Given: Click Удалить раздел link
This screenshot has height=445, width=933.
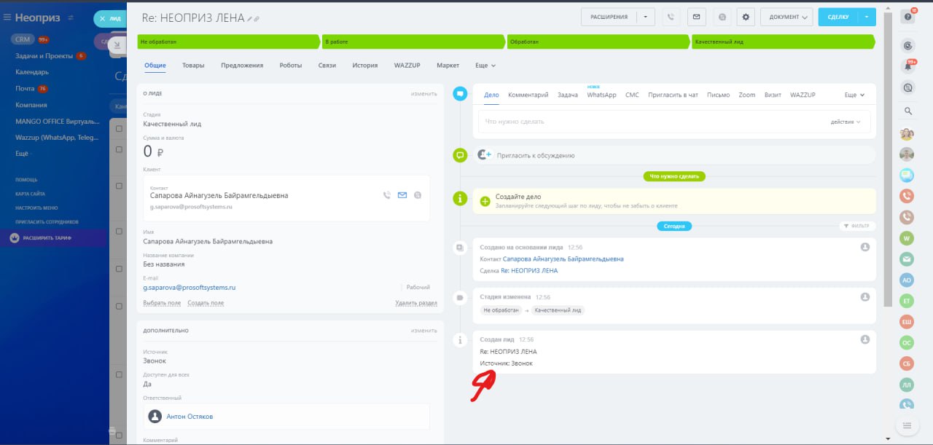Looking at the screenshot, I should click(x=416, y=303).
